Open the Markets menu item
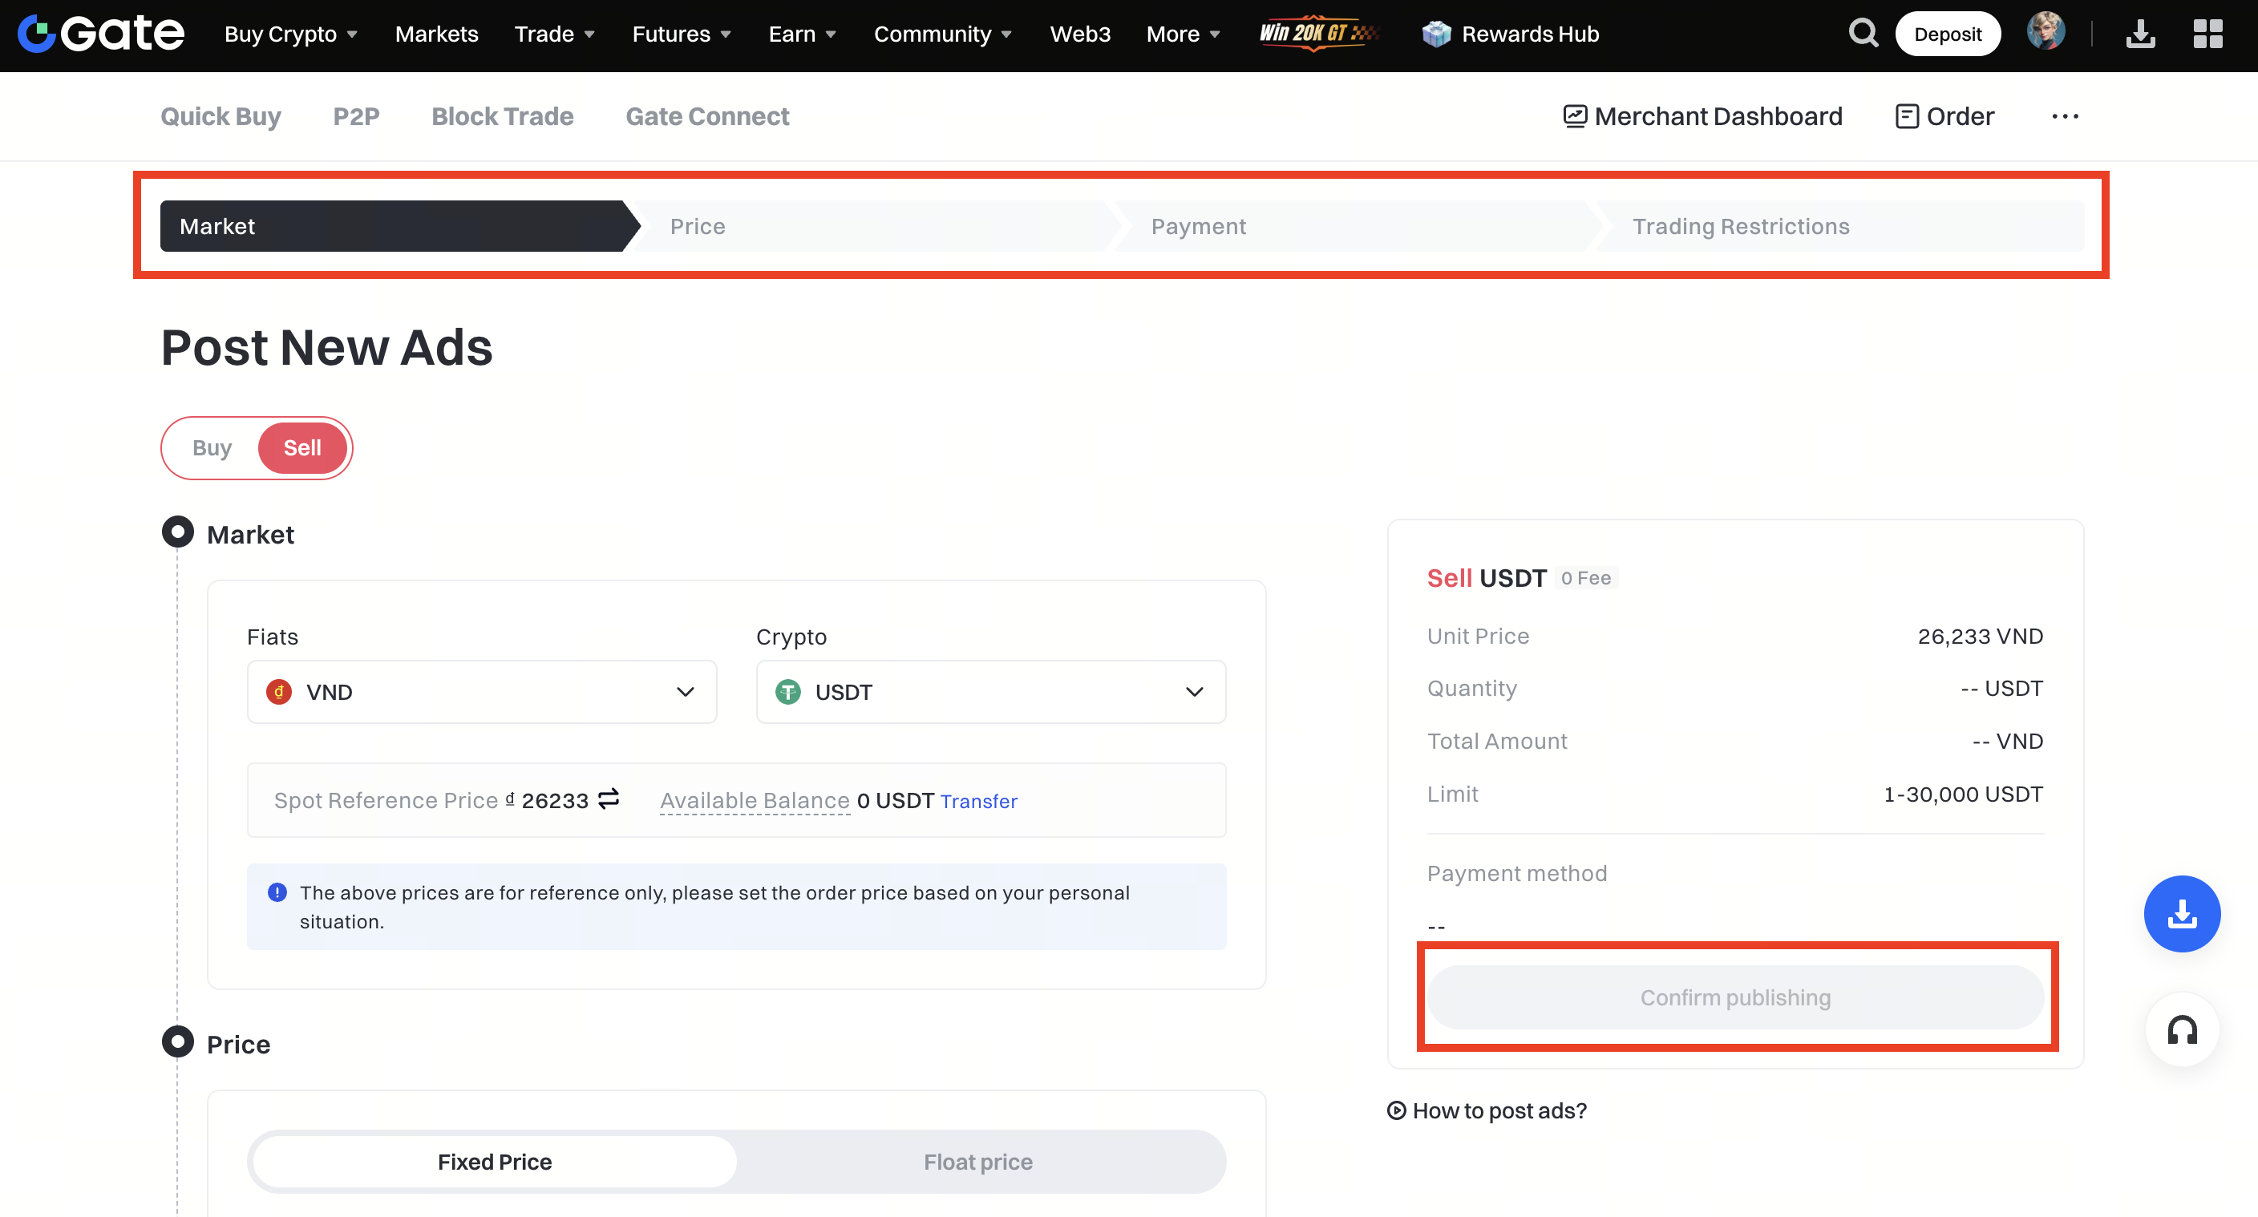Image resolution: width=2258 pixels, height=1217 pixels. (x=435, y=34)
